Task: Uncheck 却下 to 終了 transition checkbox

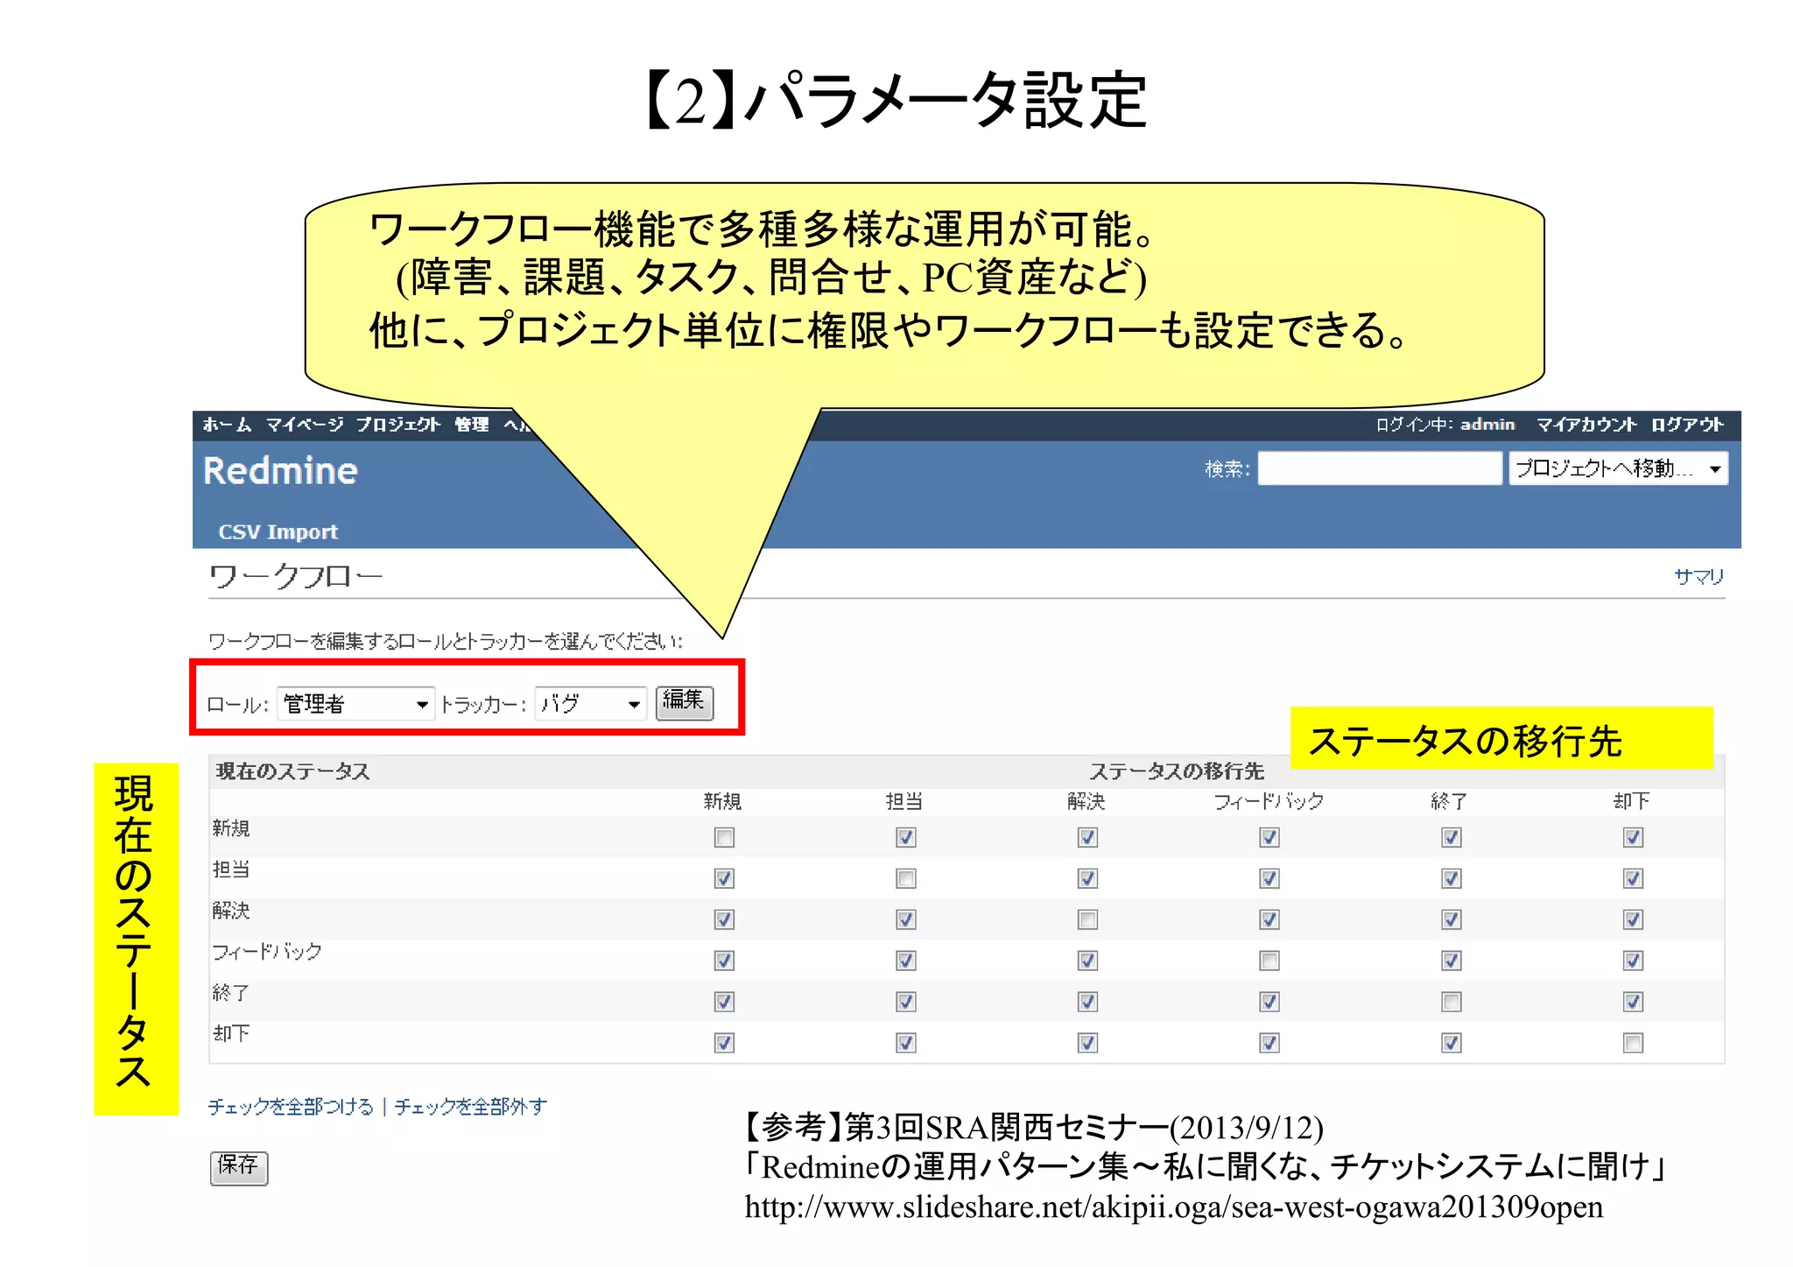Action: tap(1452, 1043)
